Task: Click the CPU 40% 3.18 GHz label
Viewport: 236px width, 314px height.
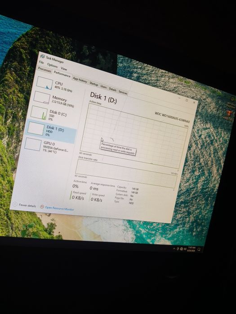Action: tap(63, 87)
